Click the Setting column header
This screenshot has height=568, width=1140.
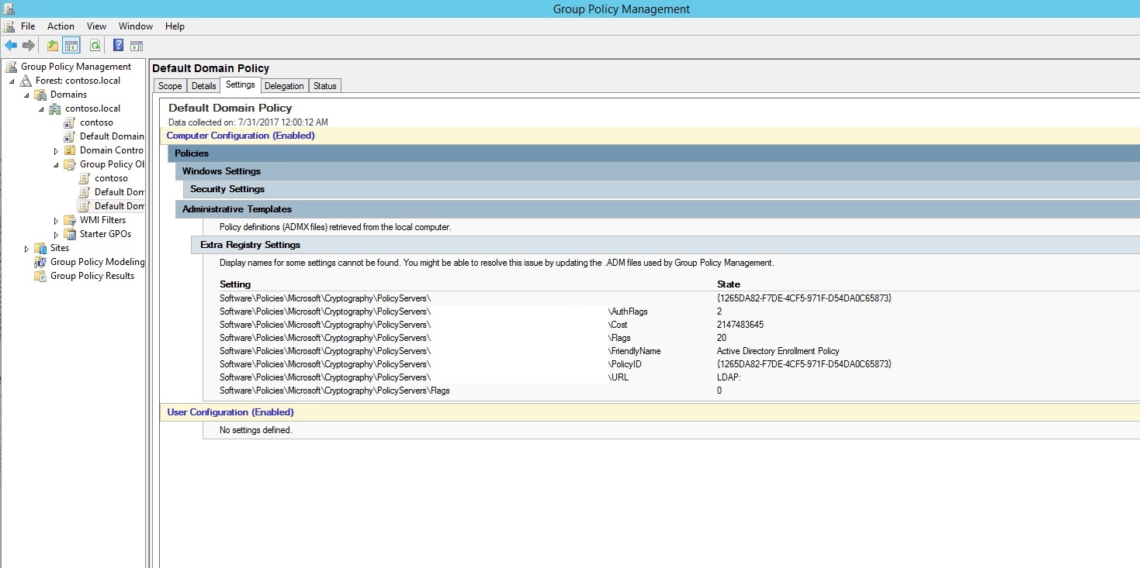point(235,284)
